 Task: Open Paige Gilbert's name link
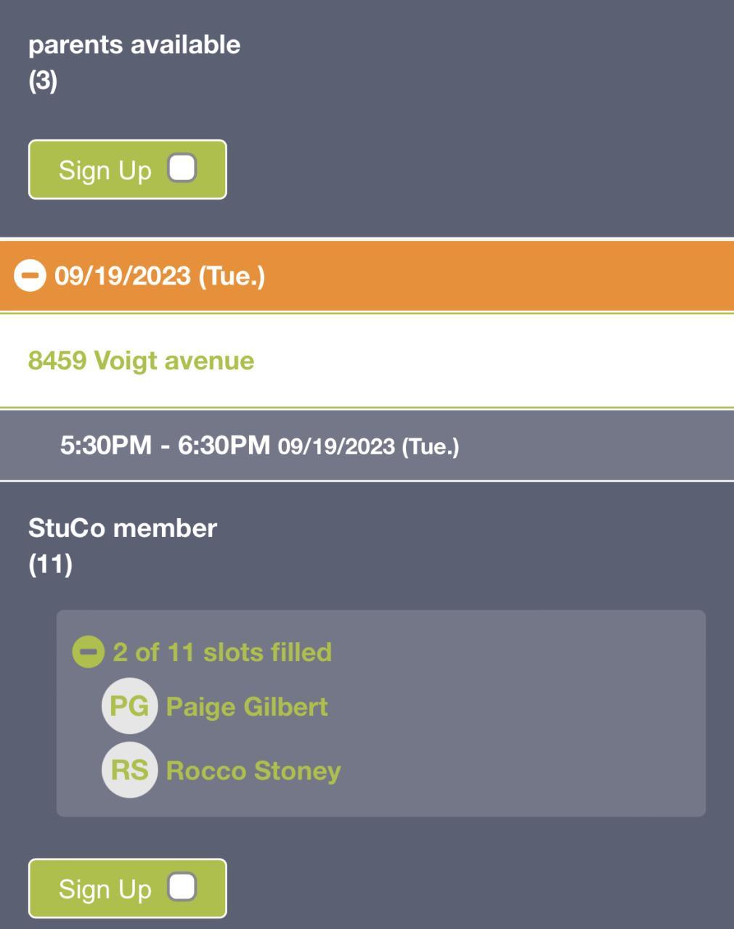[247, 706]
